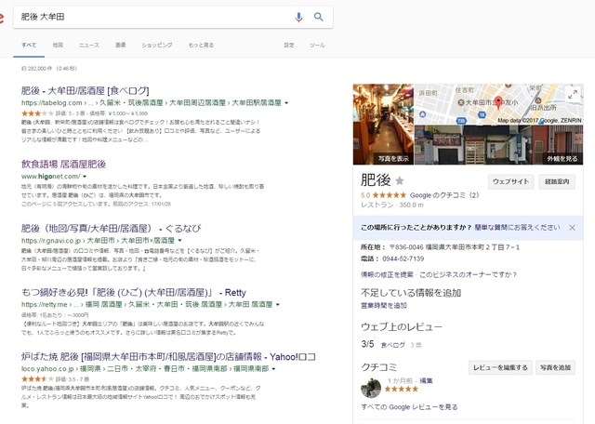
Task: Click the magnifying glass search button
Action: click(318, 17)
